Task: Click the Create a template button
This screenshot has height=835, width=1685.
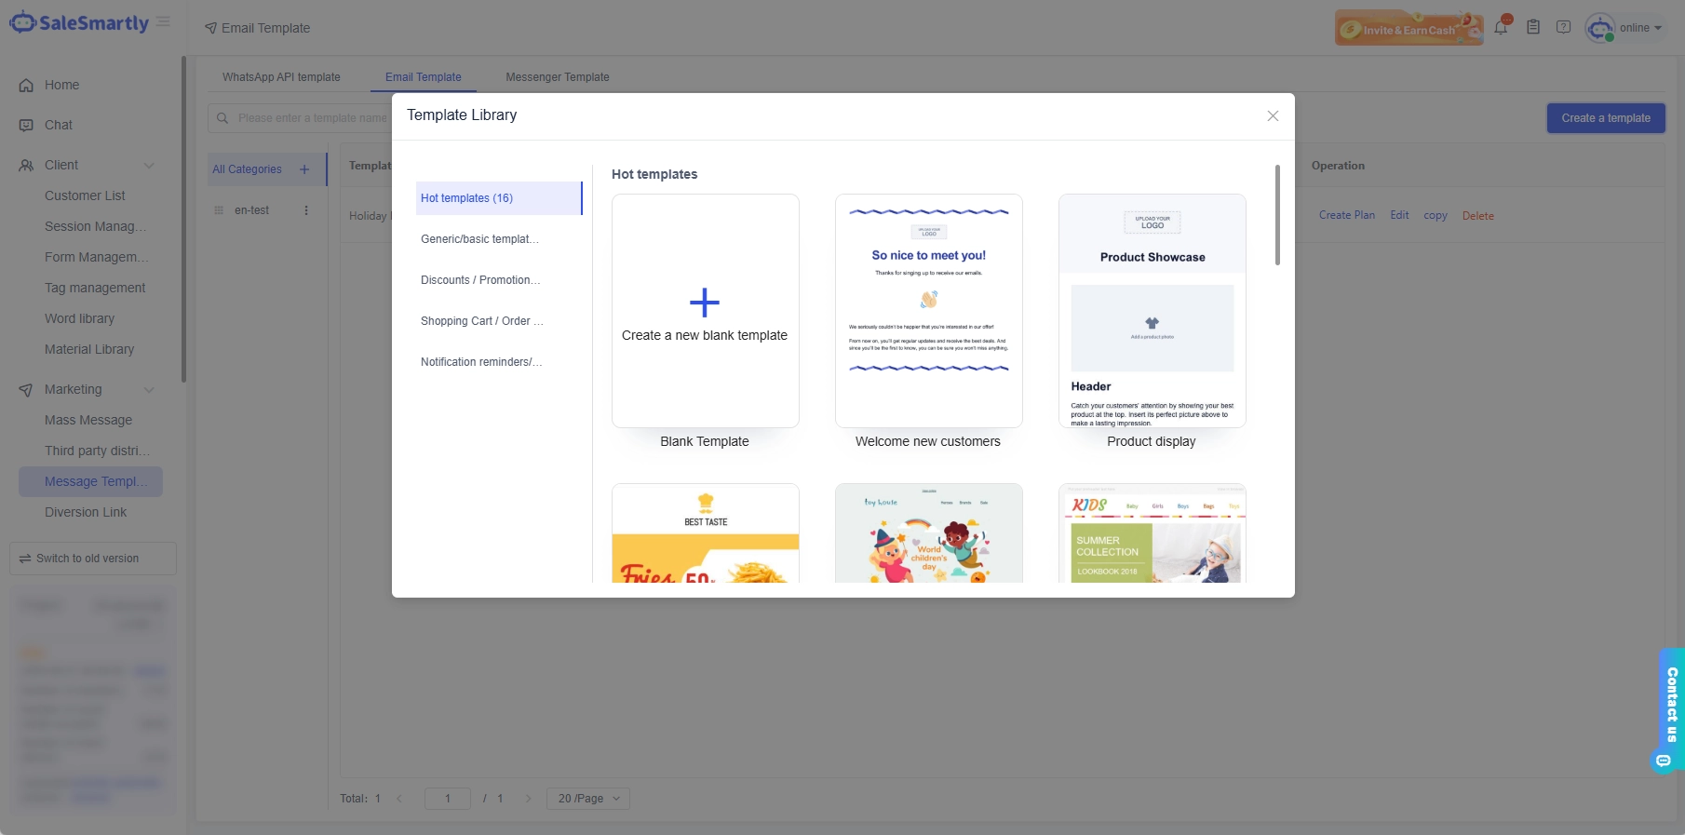Action: [x=1606, y=118]
